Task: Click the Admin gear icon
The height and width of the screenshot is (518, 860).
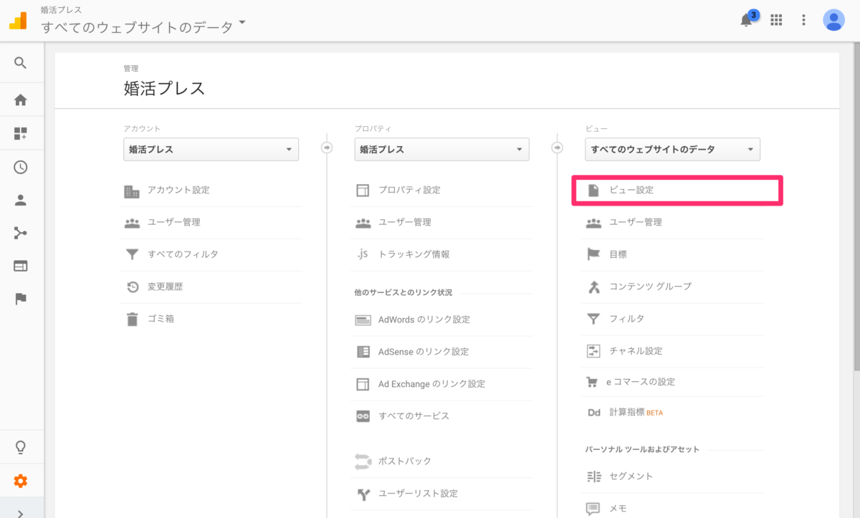Action: point(19,481)
